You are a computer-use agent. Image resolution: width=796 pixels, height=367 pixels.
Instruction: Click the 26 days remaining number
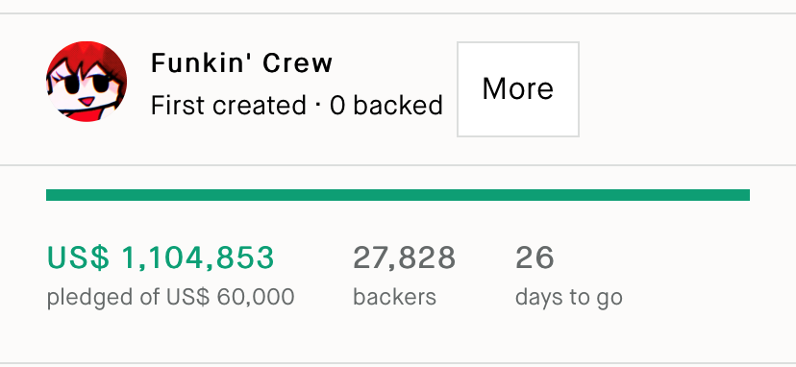pos(535,257)
